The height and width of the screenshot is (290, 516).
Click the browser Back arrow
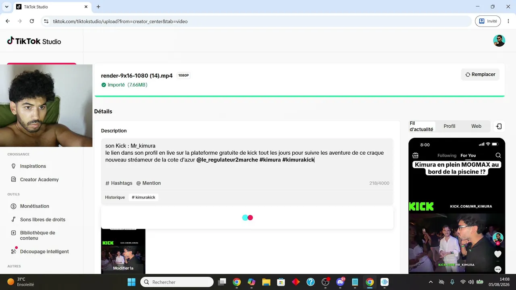tap(8, 21)
